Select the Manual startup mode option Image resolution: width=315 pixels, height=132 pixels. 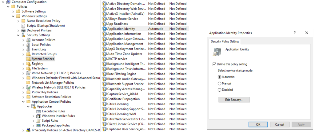coord(219,83)
